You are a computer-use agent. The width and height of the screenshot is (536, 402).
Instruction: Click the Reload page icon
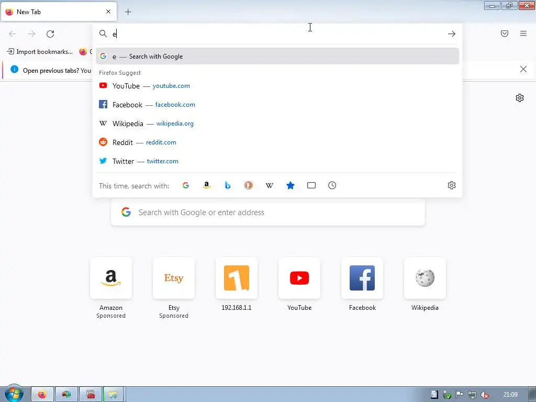(x=50, y=34)
